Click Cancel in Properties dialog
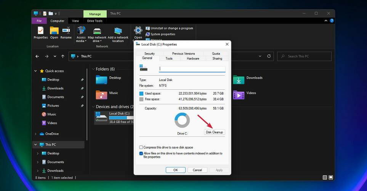367x191 pixels. pos(197,170)
